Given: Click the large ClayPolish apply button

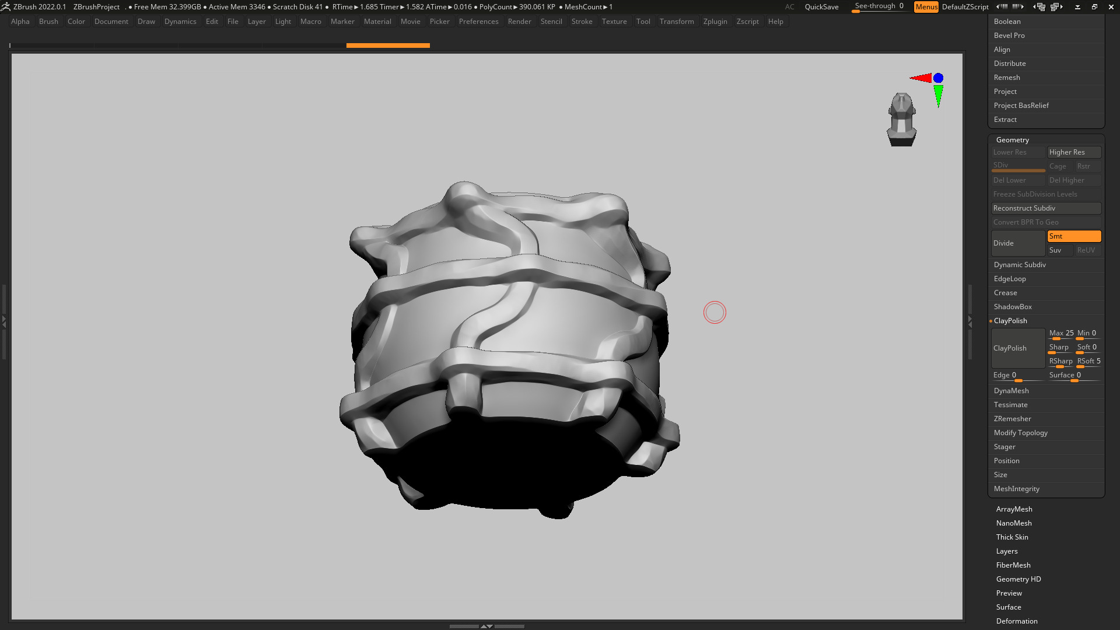Looking at the screenshot, I should coord(1018,348).
